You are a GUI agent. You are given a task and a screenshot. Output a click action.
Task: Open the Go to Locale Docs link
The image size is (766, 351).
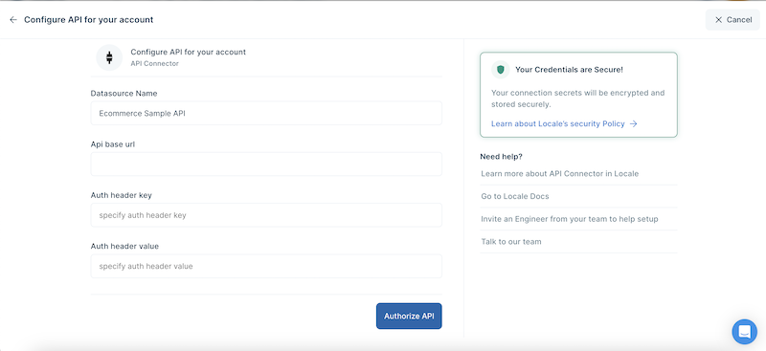click(515, 196)
